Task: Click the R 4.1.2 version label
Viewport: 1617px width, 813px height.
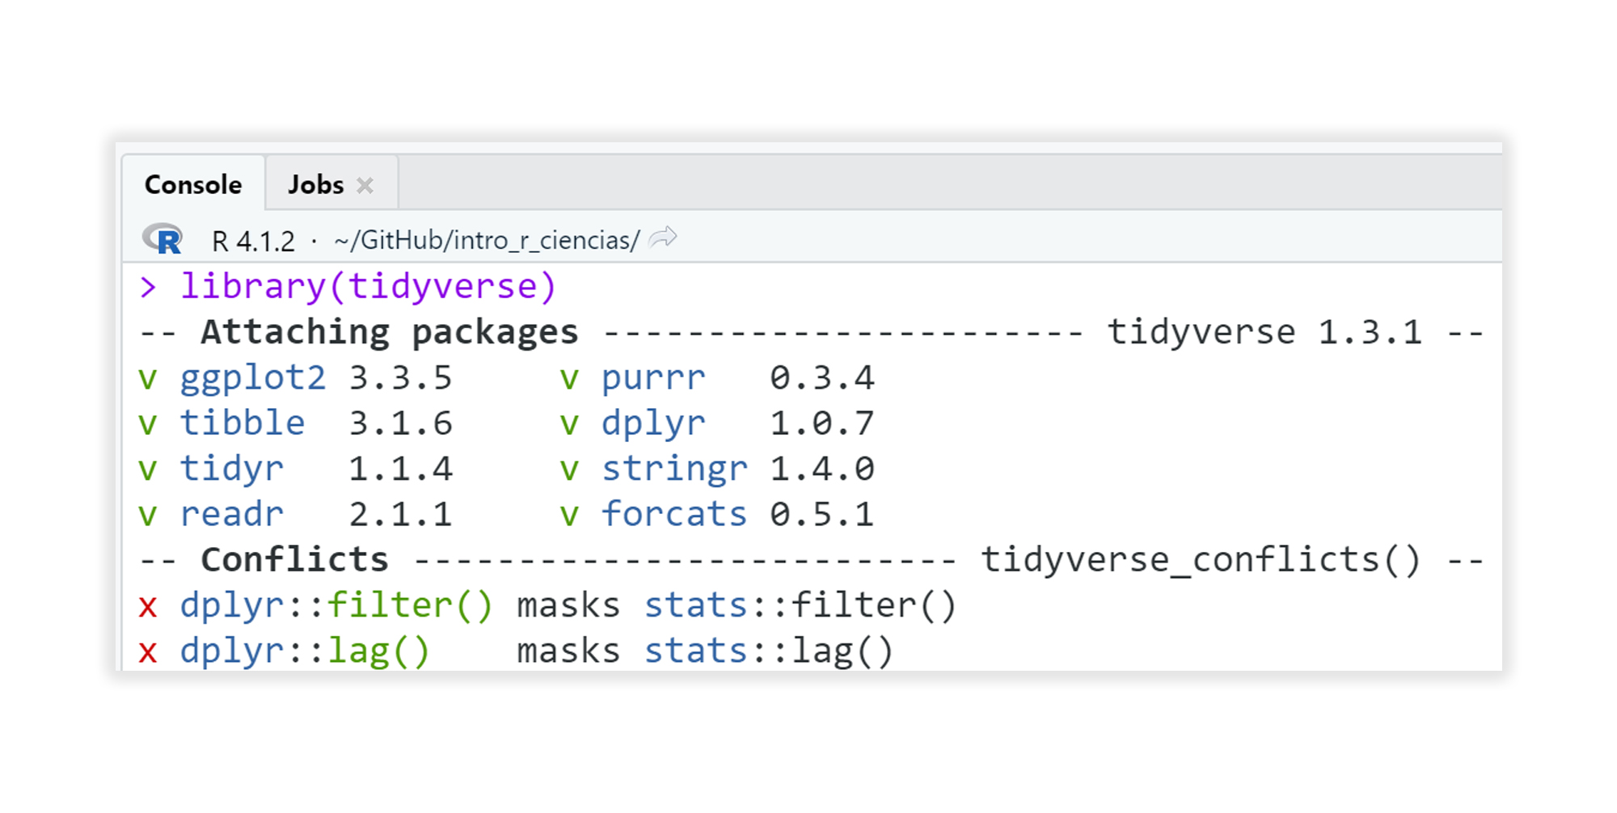Action: click(x=252, y=238)
